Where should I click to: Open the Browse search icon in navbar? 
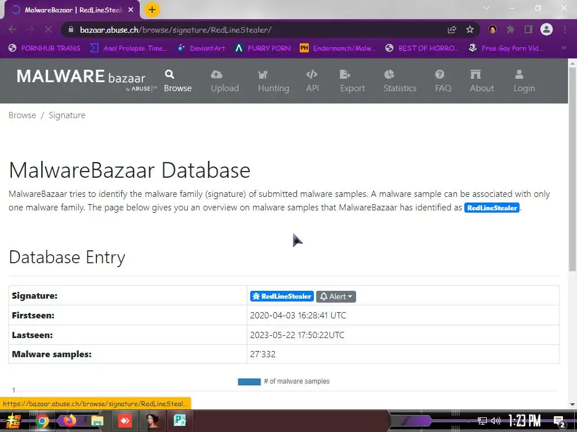click(169, 75)
